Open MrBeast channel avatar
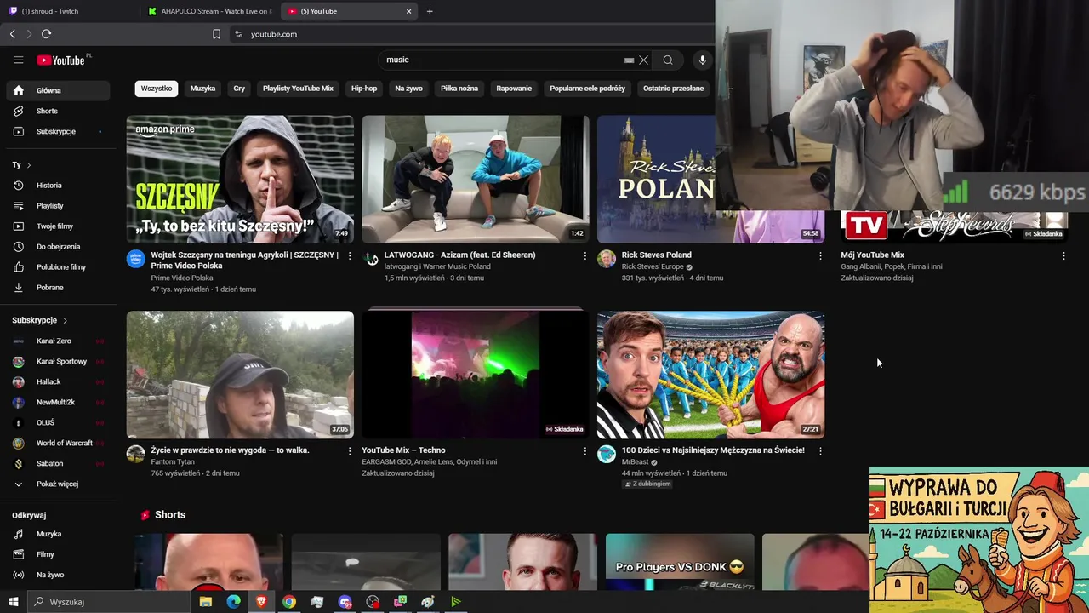This screenshot has height=613, width=1089. tap(607, 454)
